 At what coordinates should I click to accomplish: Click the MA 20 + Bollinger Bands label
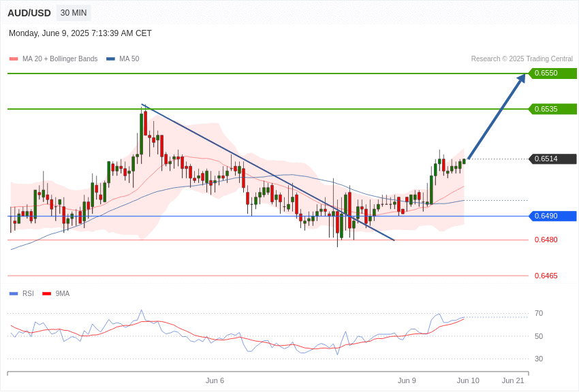(x=60, y=59)
